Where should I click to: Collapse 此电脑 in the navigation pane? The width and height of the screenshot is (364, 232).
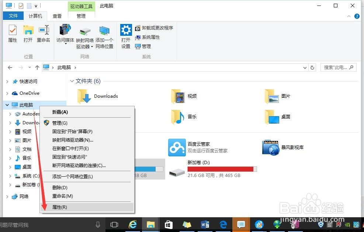(7, 105)
